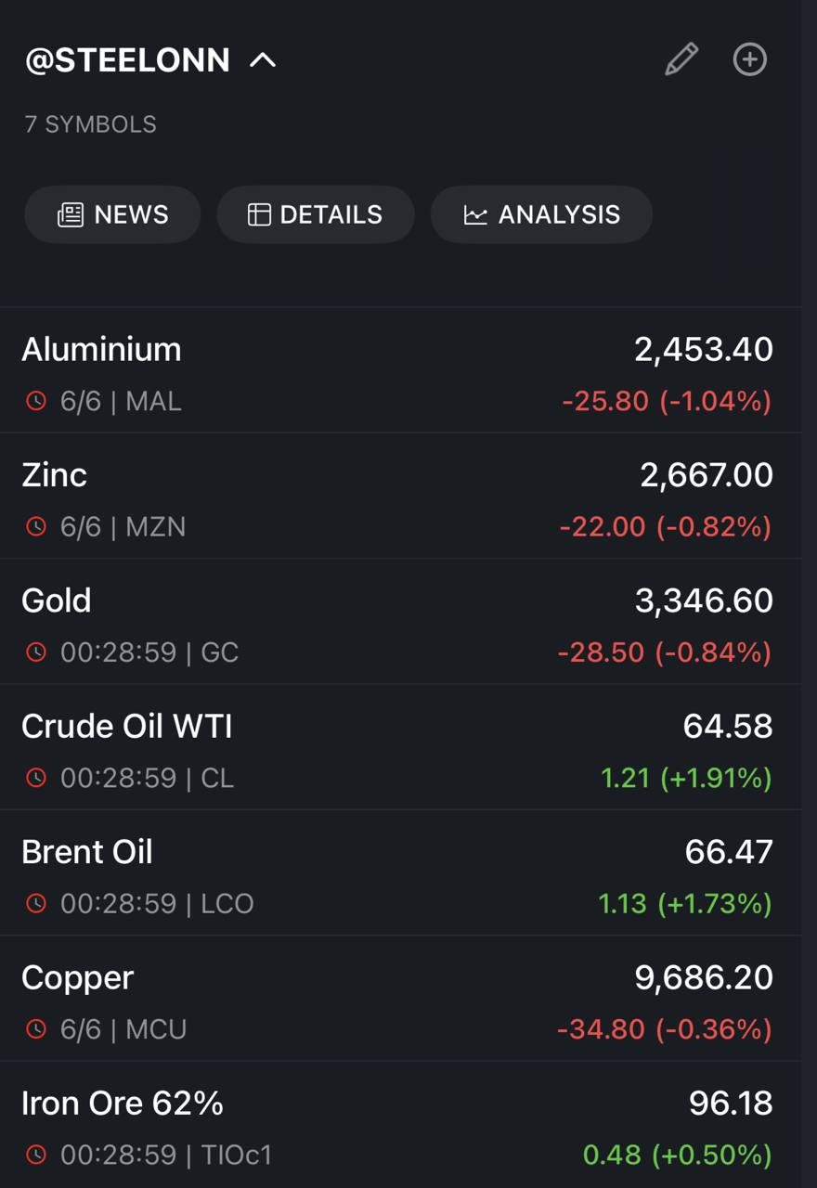Open the Aluminium instrument row
Screen dimensions: 817x1188
400,371
